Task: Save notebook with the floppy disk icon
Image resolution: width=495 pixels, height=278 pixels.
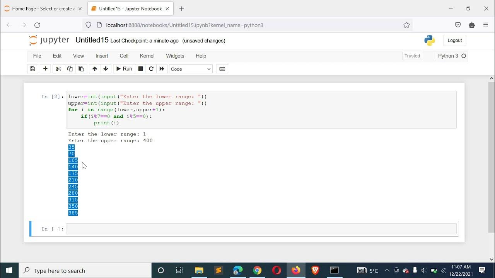Action: pos(32,69)
